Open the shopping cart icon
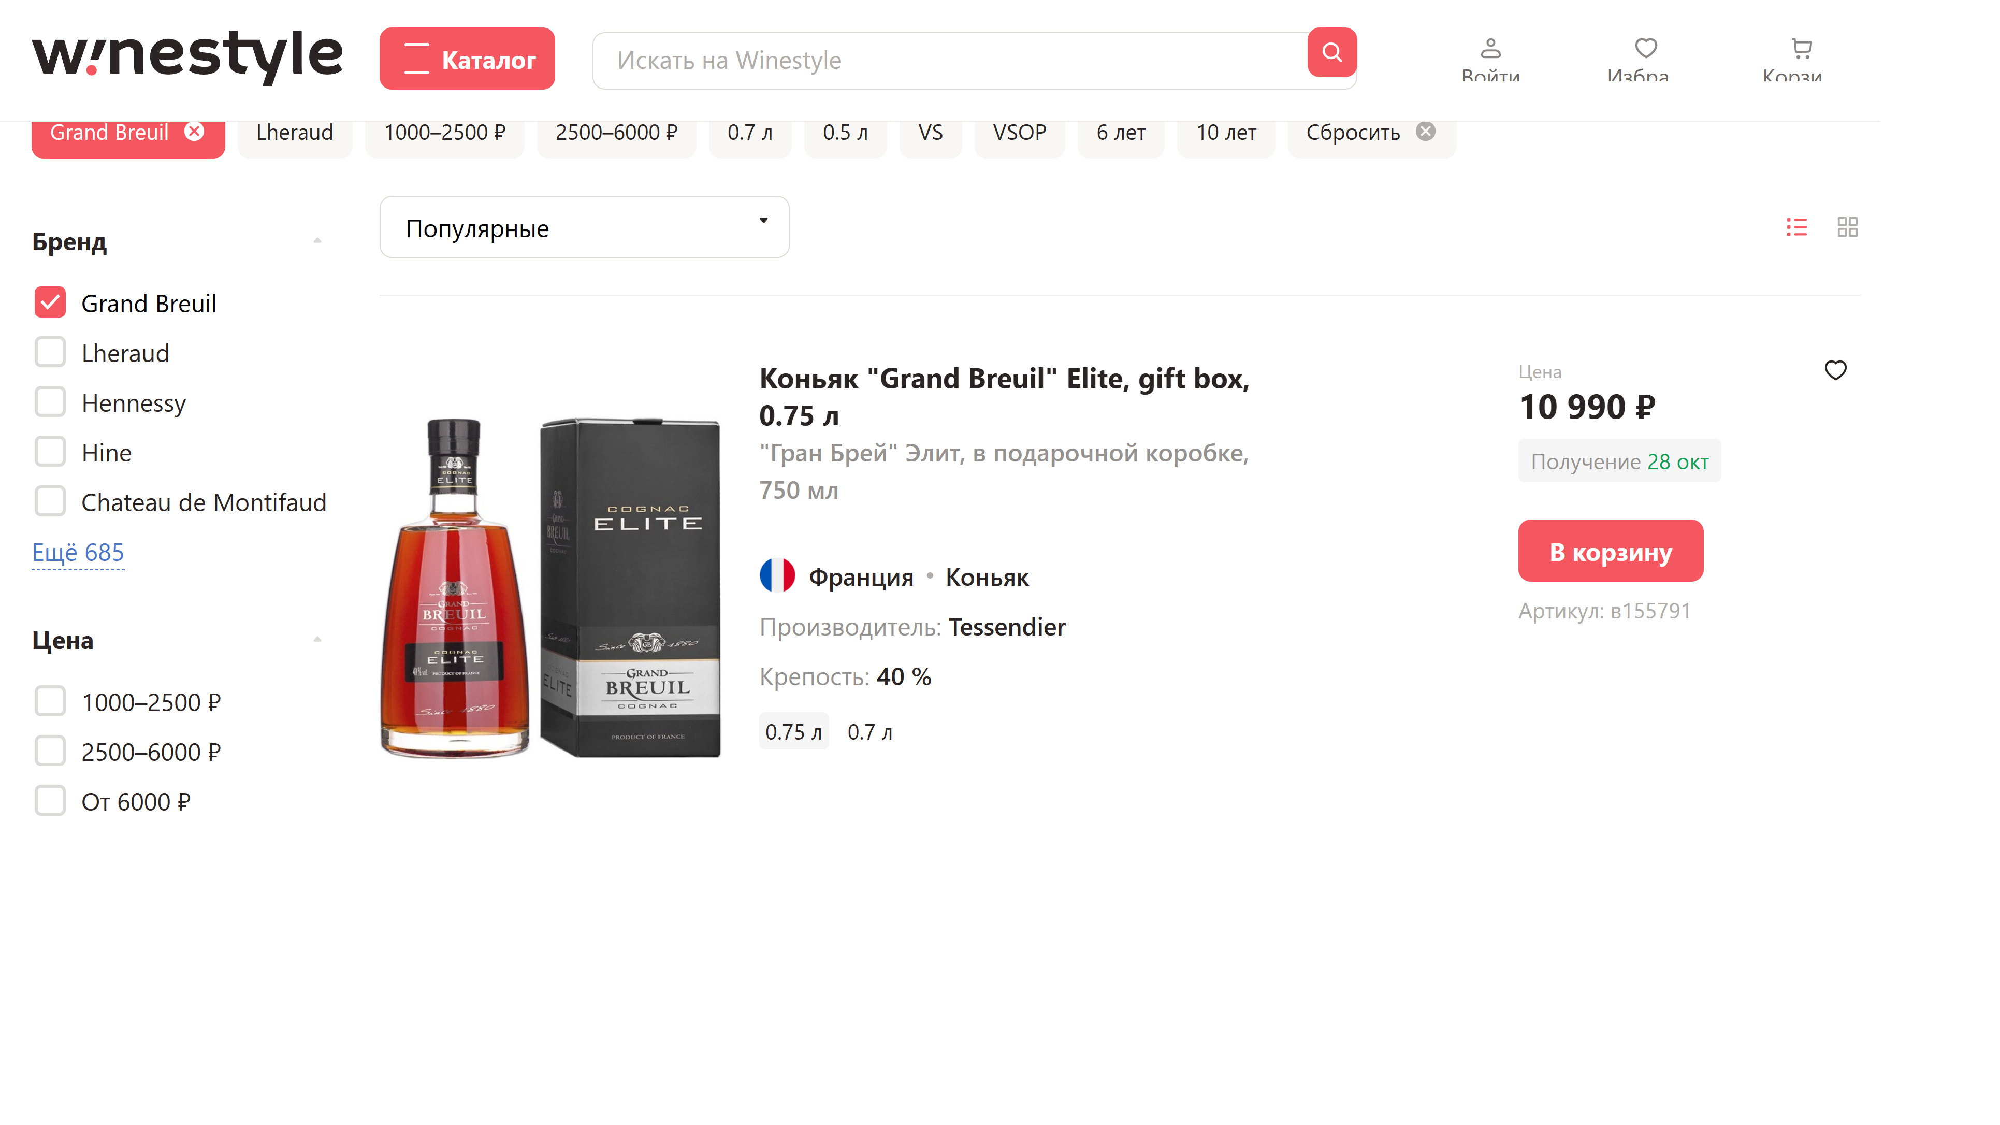This screenshot has width=2000, height=1125. [x=1801, y=50]
